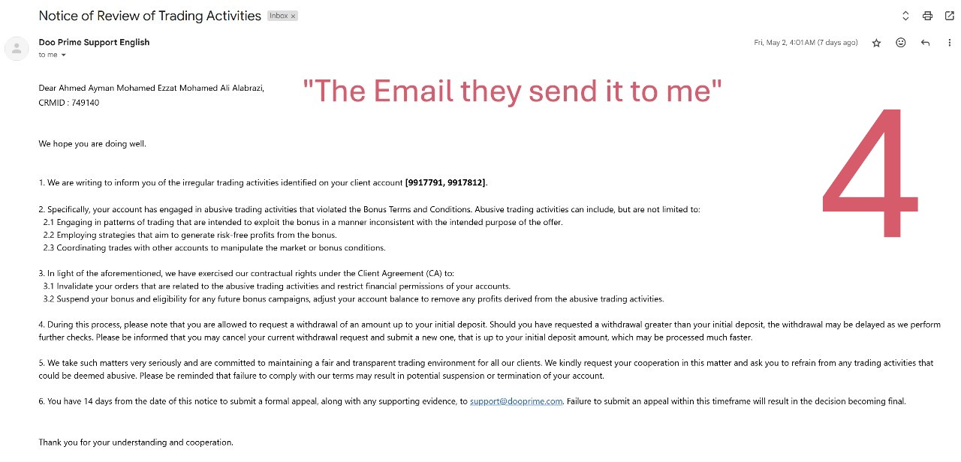Image resolution: width=961 pixels, height=462 pixels.
Task: Click the Inbox label chip
Action: point(279,16)
